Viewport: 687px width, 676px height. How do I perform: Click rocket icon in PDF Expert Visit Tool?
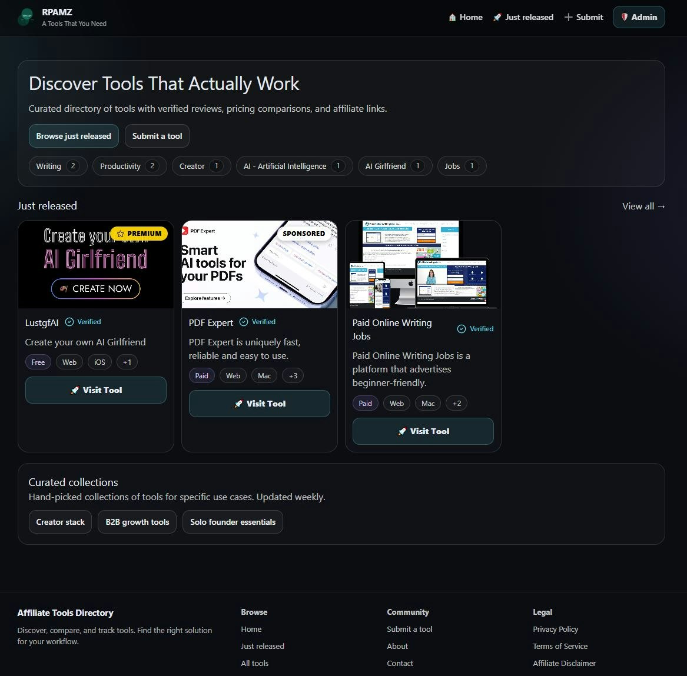(238, 404)
